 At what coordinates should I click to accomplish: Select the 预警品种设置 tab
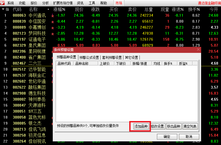pyautogui.click(x=67, y=57)
